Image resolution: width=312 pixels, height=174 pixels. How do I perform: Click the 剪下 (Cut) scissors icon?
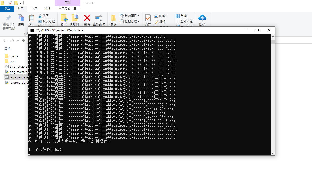(x=40, y=16)
